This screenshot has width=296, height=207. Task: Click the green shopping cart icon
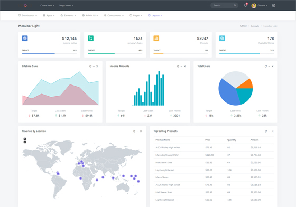[x=90, y=38]
